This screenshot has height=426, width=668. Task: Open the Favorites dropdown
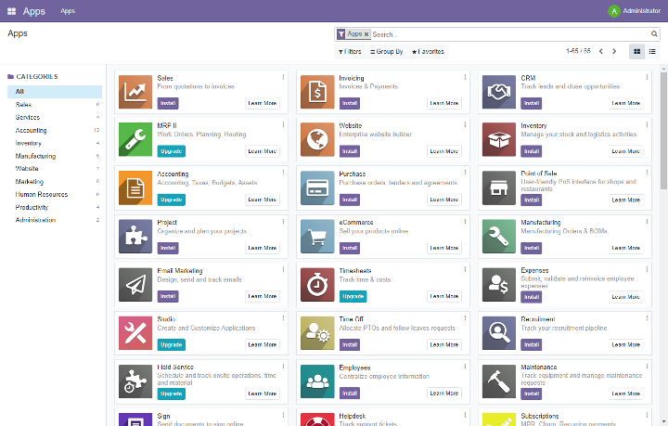point(428,52)
